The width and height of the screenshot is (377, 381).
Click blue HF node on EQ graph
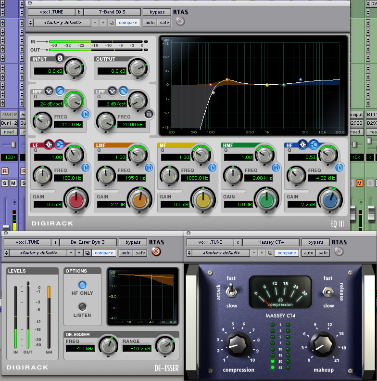[x=301, y=79]
